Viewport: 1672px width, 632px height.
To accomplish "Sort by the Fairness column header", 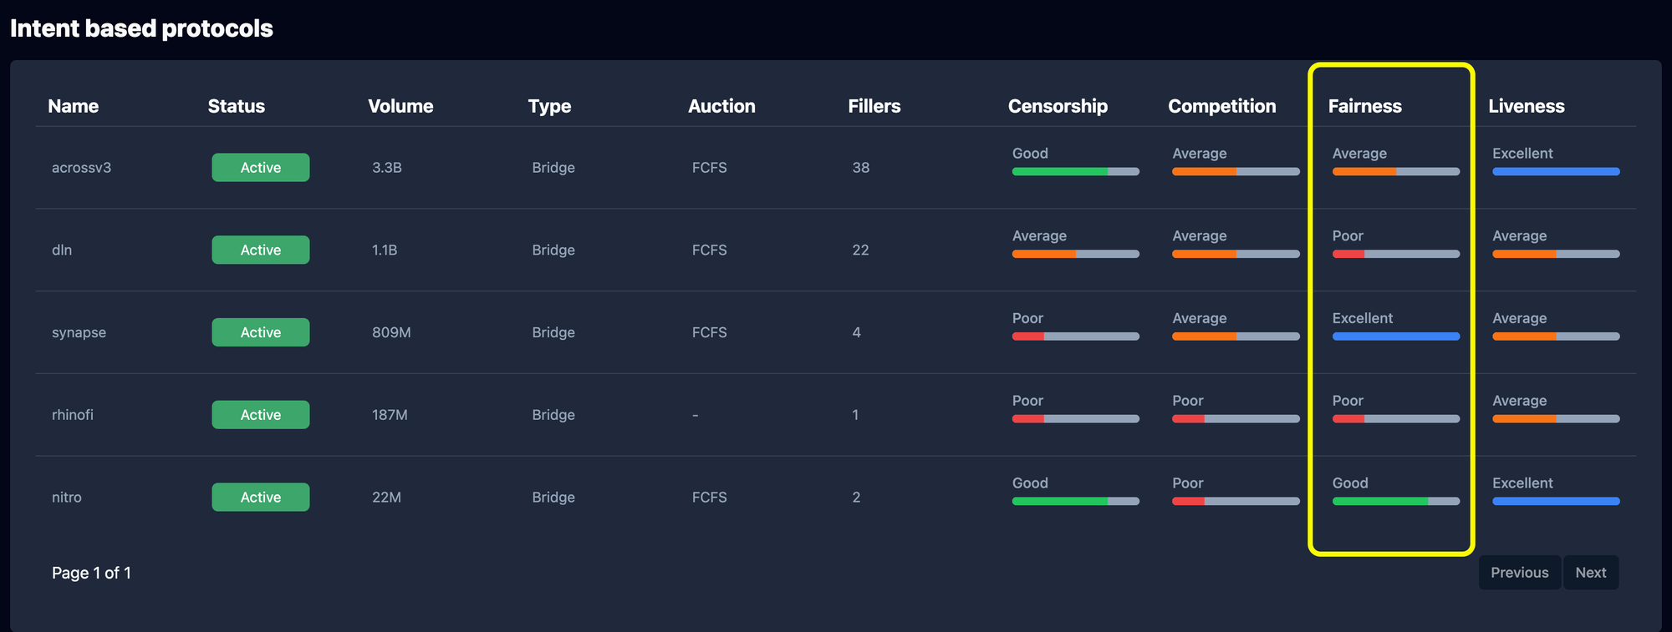I will point(1364,106).
